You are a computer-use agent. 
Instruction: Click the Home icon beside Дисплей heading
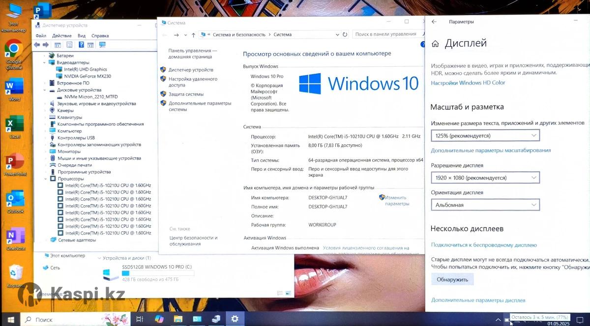pyautogui.click(x=435, y=44)
